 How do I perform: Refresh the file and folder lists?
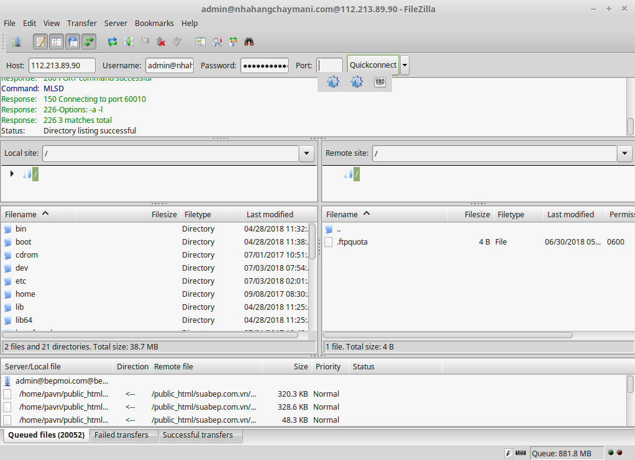112,42
